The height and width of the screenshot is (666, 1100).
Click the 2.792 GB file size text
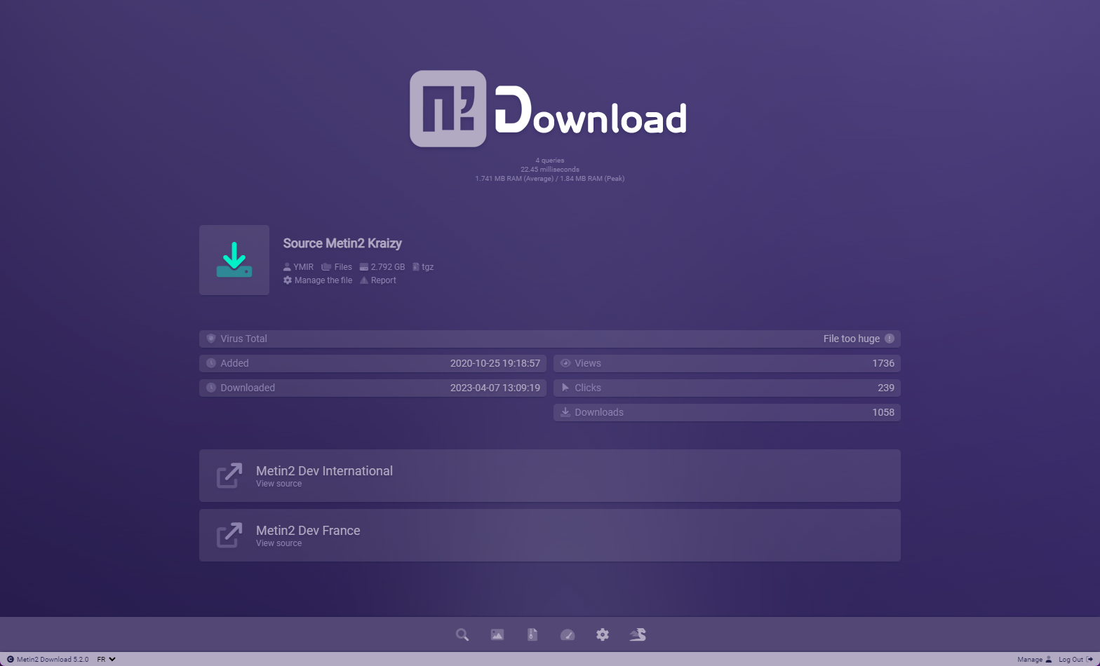(388, 267)
